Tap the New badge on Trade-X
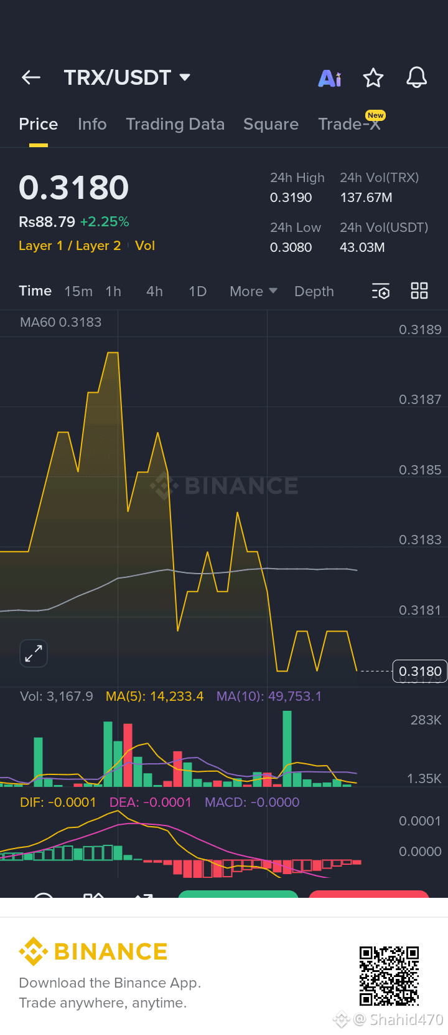The height and width of the screenshot is (1035, 448). pos(375,115)
